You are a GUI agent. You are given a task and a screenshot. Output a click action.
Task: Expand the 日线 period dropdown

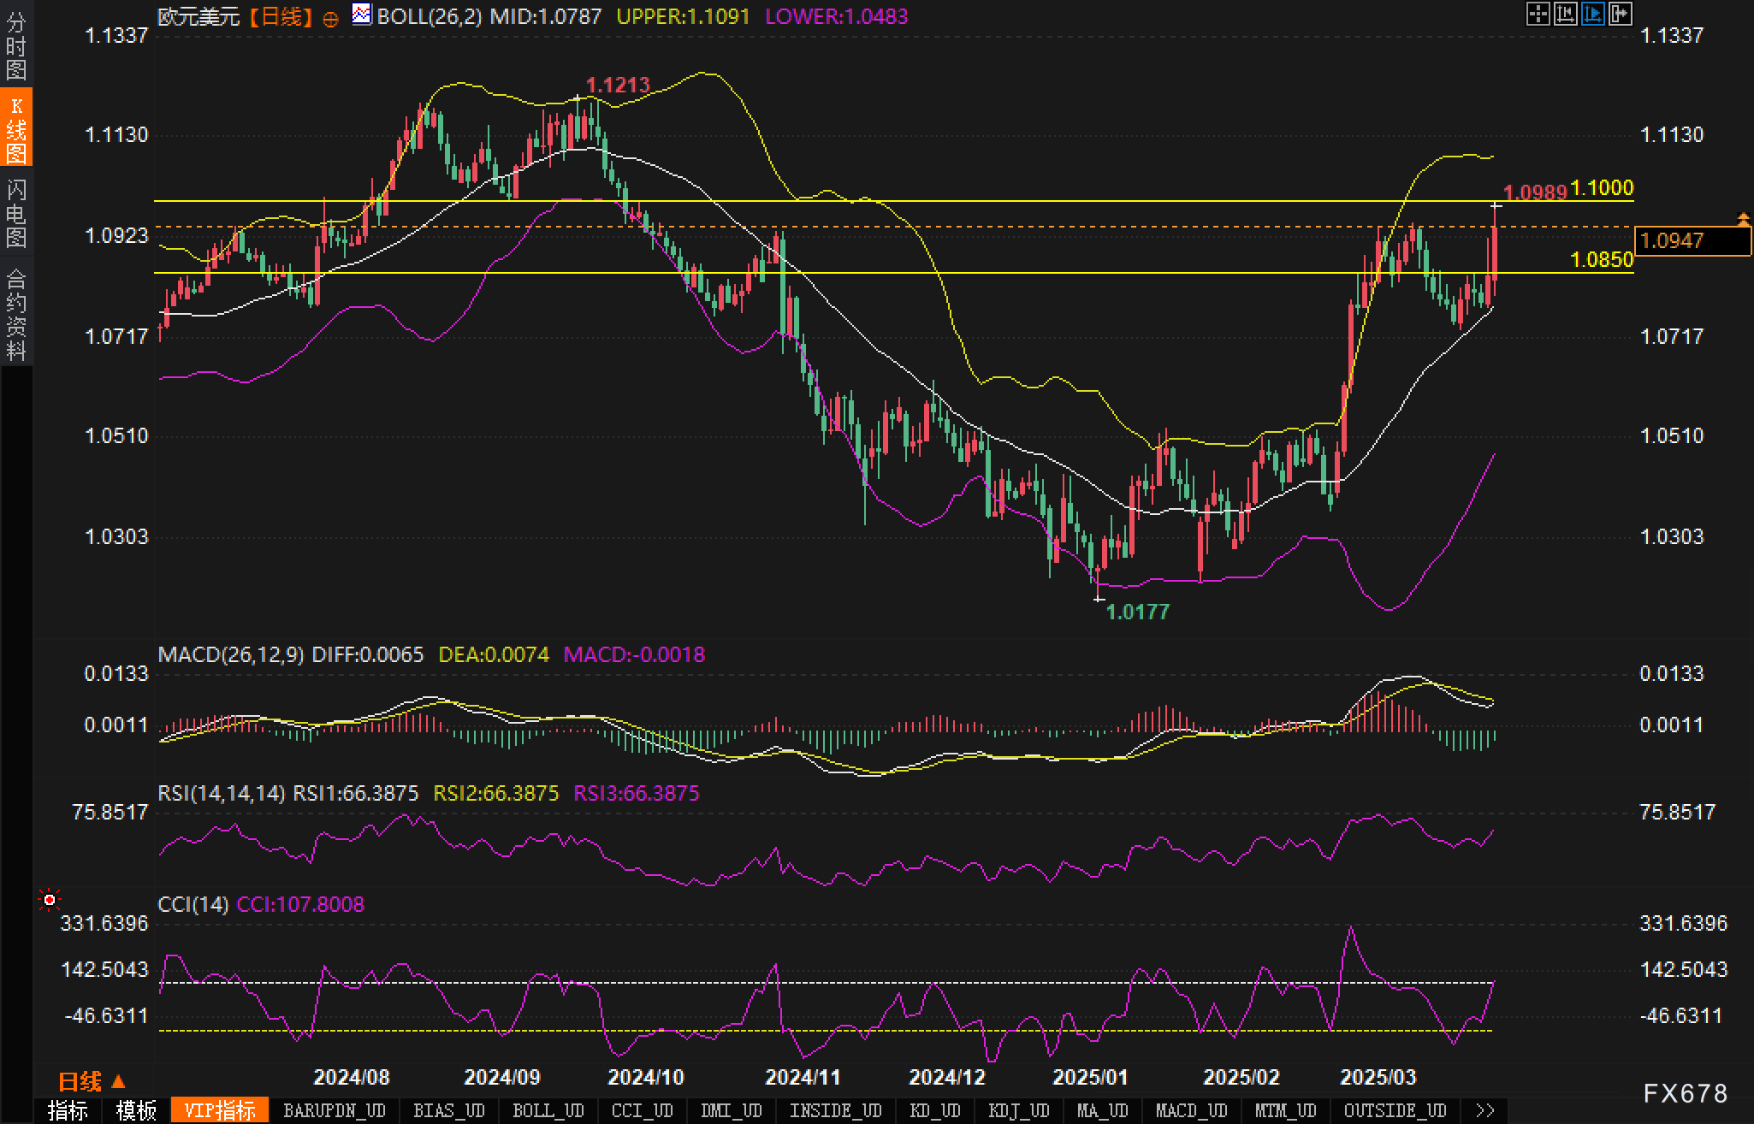92,1081
